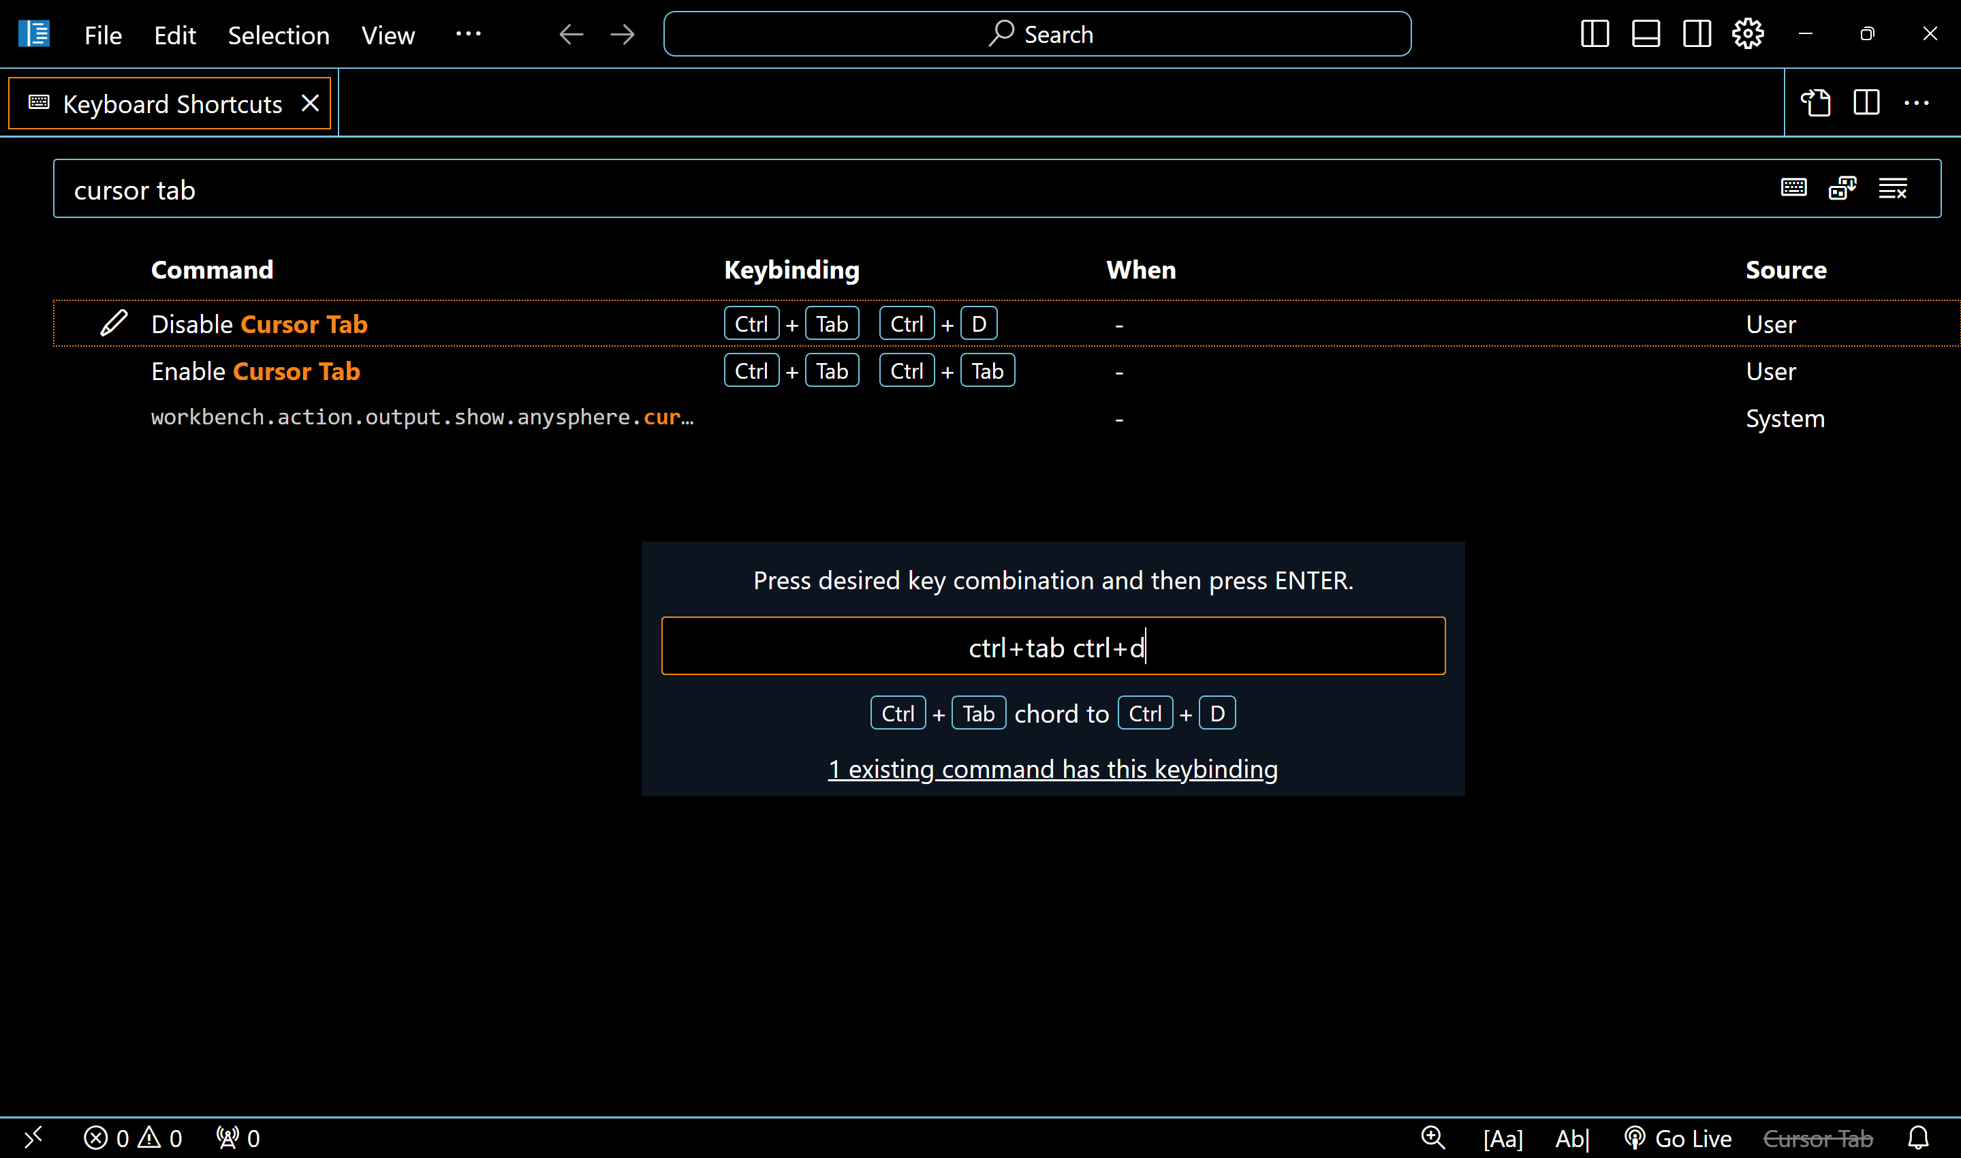Click the 'ctrl+tab ctrl+d' key combination input
The width and height of the screenshot is (1961, 1158).
tap(1053, 646)
